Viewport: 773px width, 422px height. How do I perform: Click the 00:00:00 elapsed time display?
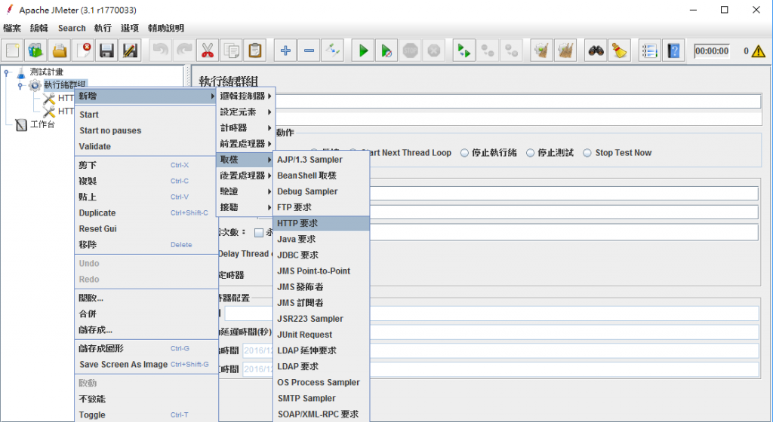(x=711, y=51)
